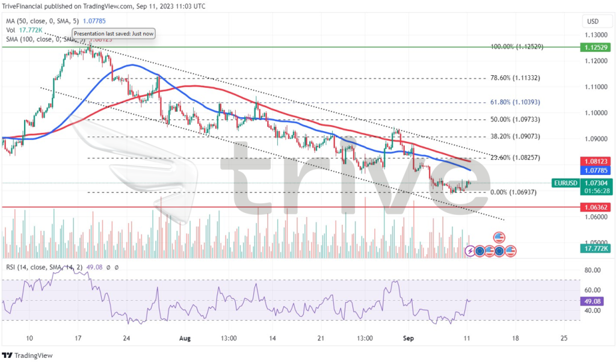Click the 1.13000 price scale value
616x362 pixels.
pyautogui.click(x=596, y=35)
